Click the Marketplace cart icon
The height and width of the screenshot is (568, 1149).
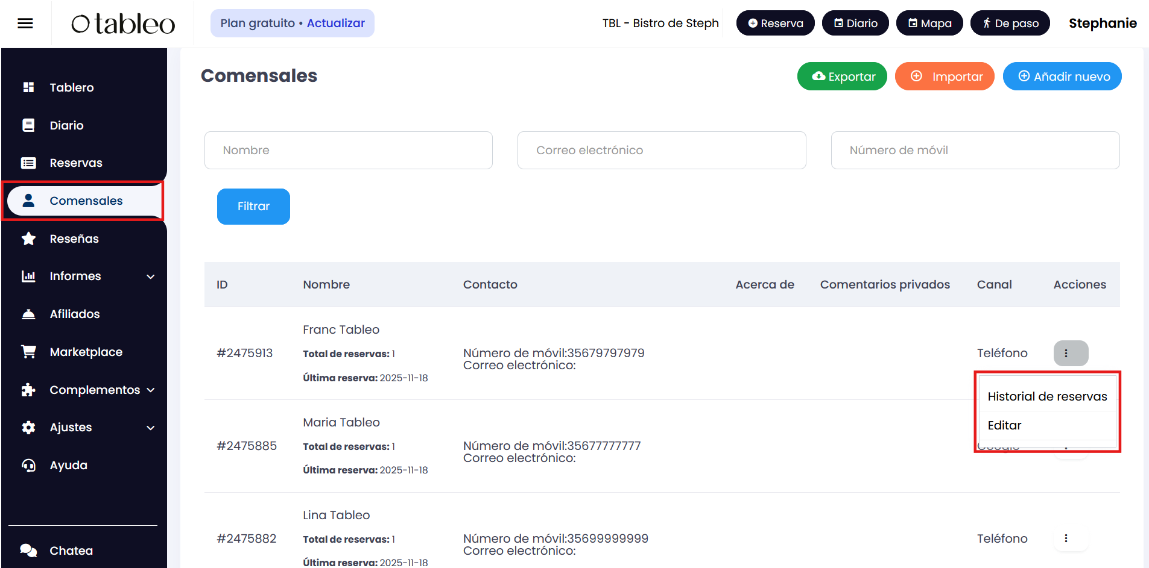point(28,352)
